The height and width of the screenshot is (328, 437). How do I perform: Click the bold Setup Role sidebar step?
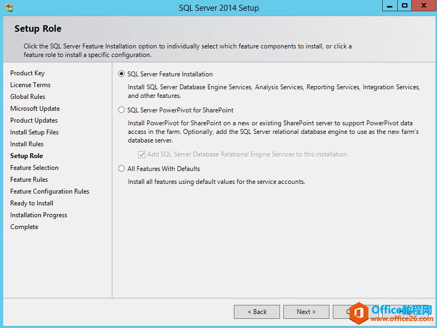[x=26, y=156]
